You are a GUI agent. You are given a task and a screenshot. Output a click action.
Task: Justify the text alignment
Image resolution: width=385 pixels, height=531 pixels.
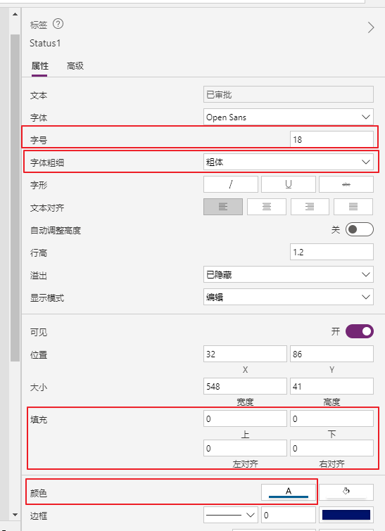353,207
